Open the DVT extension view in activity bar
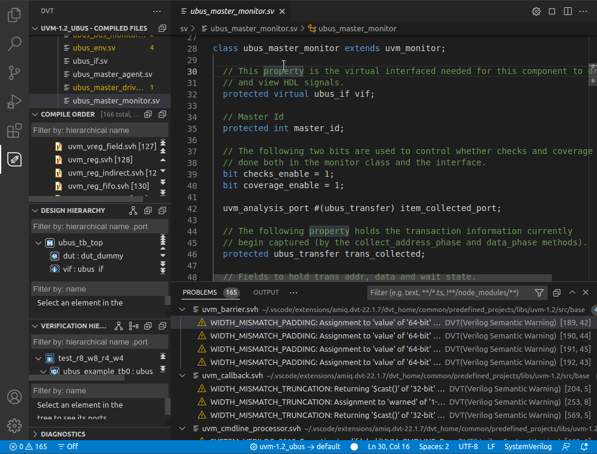 14,159
